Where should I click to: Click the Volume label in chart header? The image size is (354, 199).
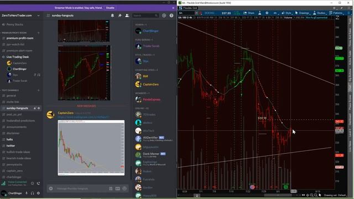pyautogui.click(x=288, y=18)
